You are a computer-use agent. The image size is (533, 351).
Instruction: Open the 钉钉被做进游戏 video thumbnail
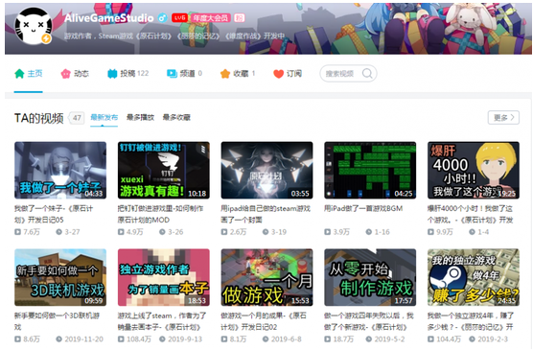[x=164, y=170]
